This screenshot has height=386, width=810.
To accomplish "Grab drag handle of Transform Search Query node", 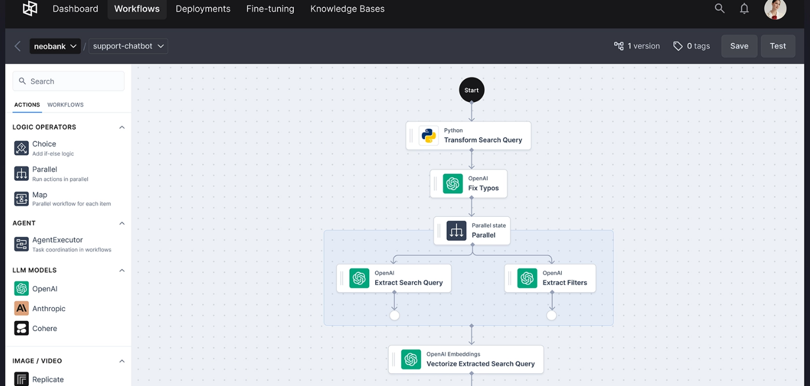I will click(x=411, y=135).
